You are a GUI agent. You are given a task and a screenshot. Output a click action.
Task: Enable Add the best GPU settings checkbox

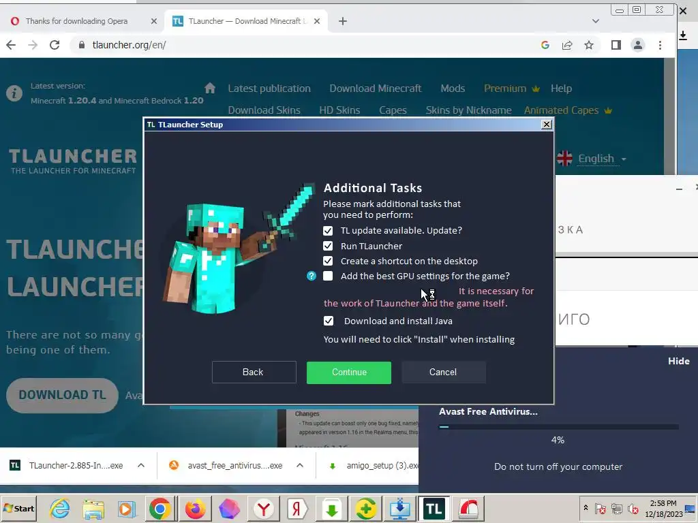(x=328, y=276)
